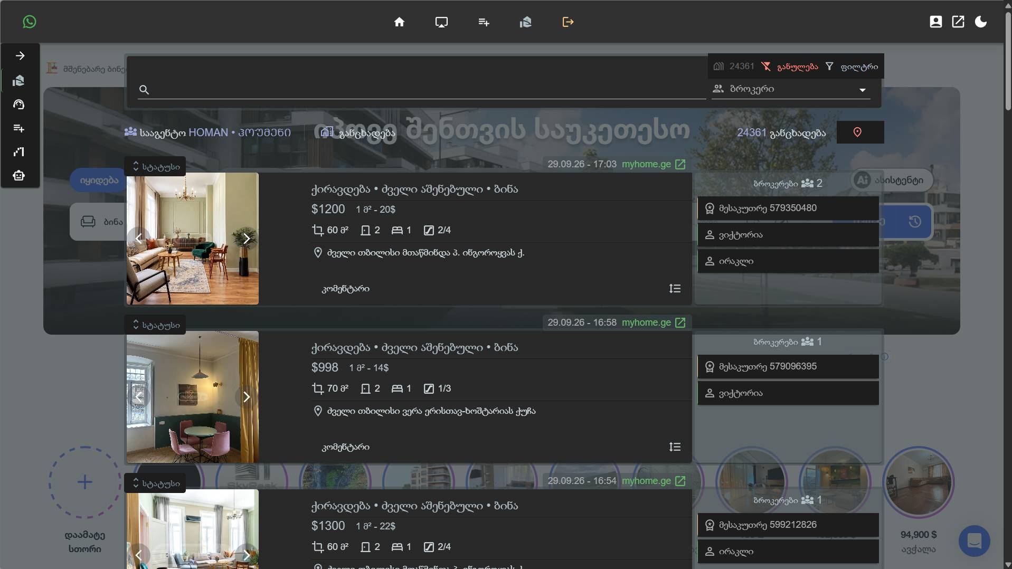
Task: Open the stairs/growth icon in left sidebar
Action: 19,152
